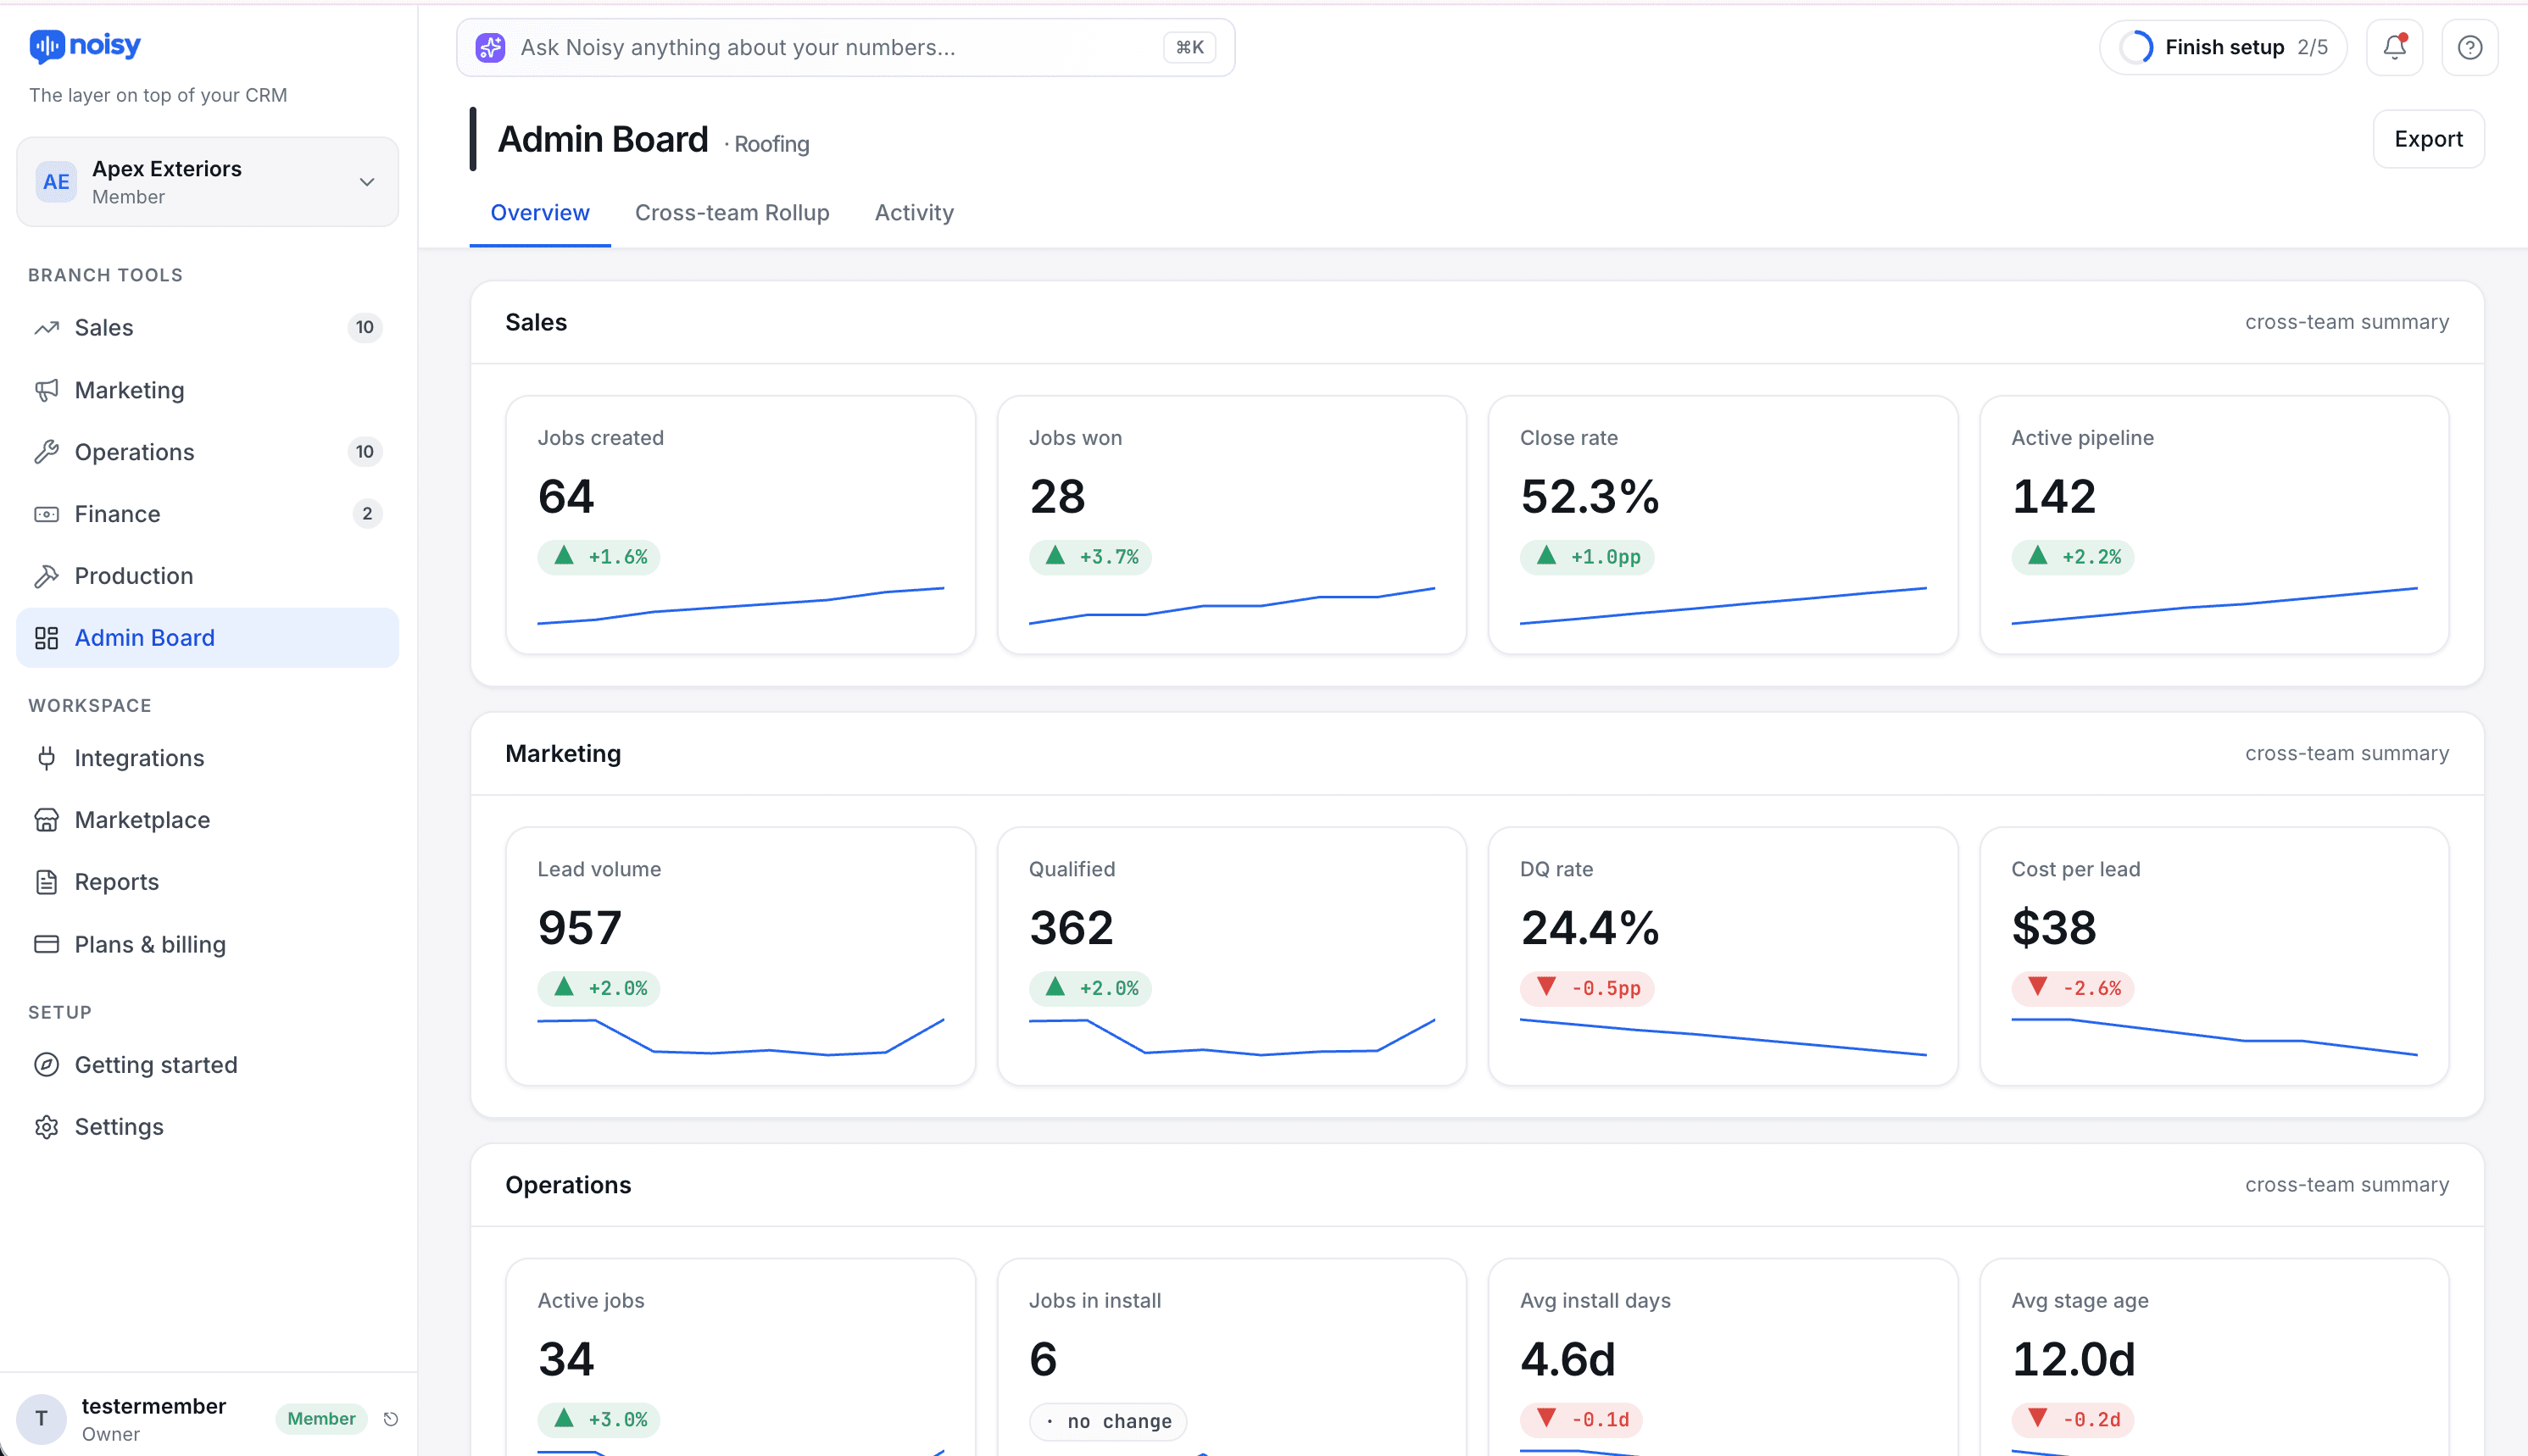The image size is (2528, 1456).
Task: Open the help question-mark icon
Action: point(2469,47)
